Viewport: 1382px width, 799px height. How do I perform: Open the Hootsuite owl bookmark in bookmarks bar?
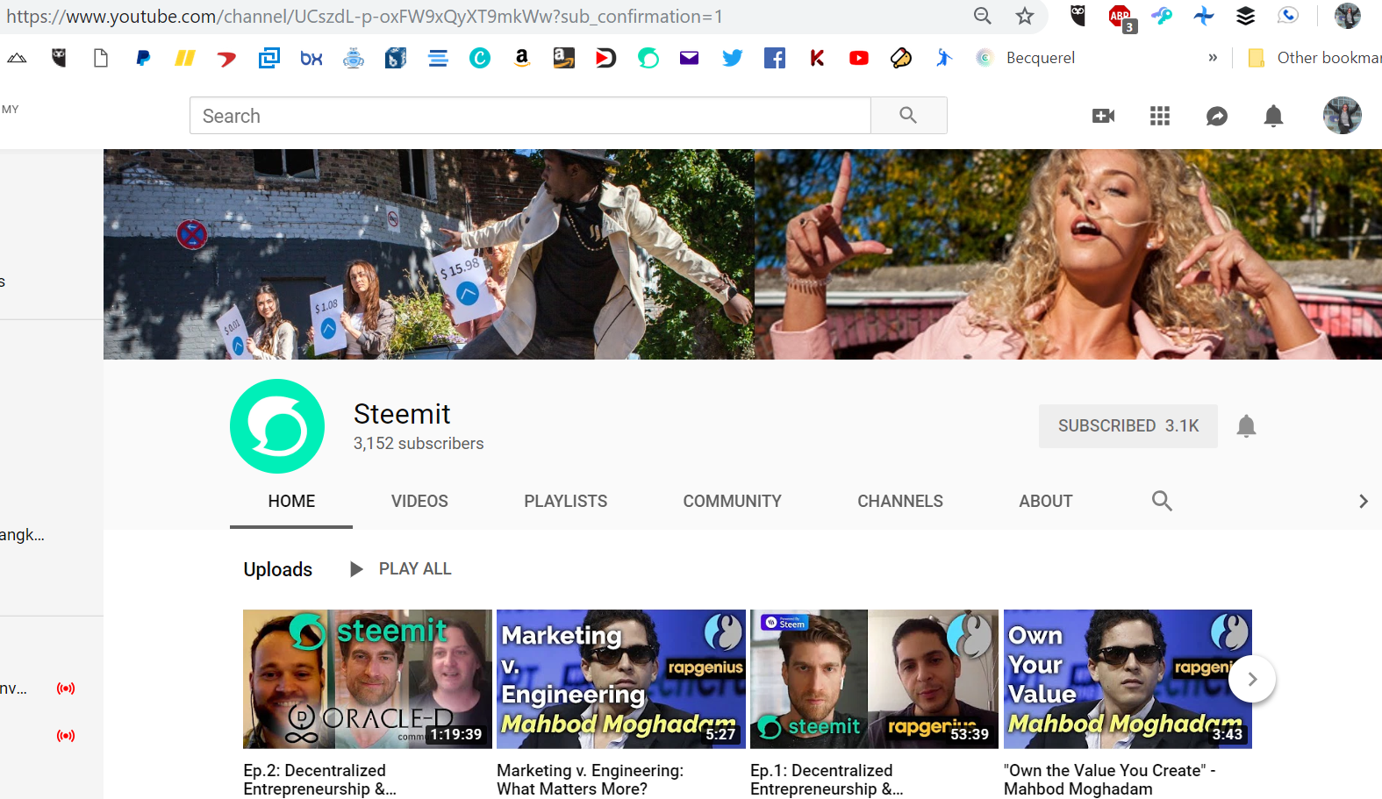pyautogui.click(x=59, y=58)
